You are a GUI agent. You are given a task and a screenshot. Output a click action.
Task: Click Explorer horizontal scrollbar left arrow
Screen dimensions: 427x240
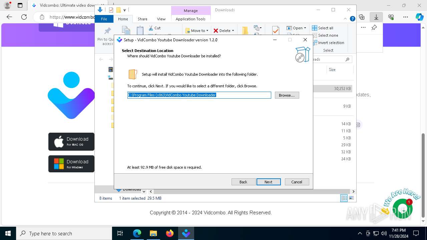(x=151, y=191)
